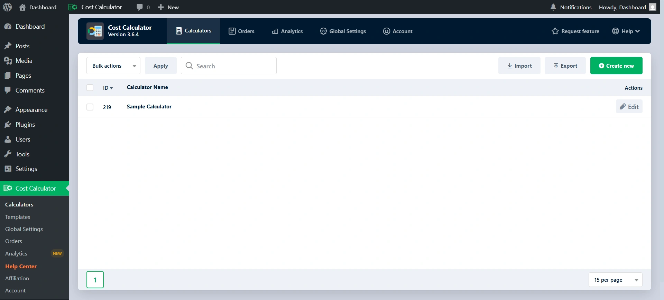Toggle the select-all calculators checkbox
Viewport: 664px width, 300px height.
[90, 88]
